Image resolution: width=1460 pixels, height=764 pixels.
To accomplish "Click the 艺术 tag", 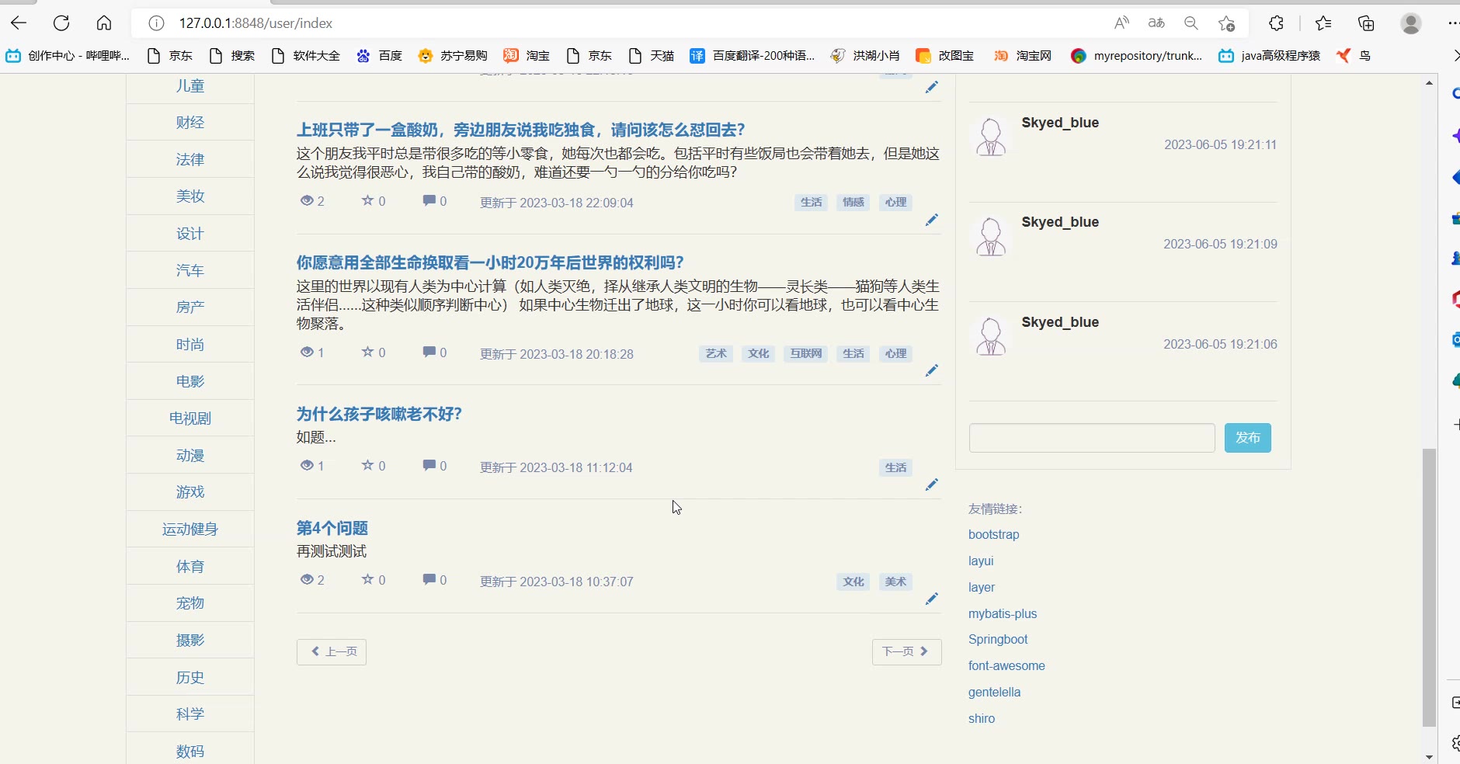I will pyautogui.click(x=716, y=353).
